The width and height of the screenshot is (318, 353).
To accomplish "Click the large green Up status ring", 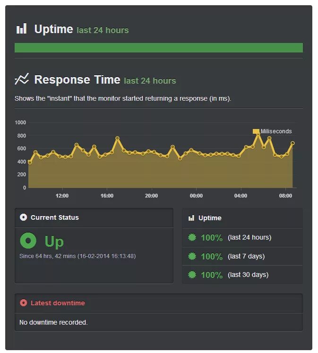I will pyautogui.click(x=28, y=241).
